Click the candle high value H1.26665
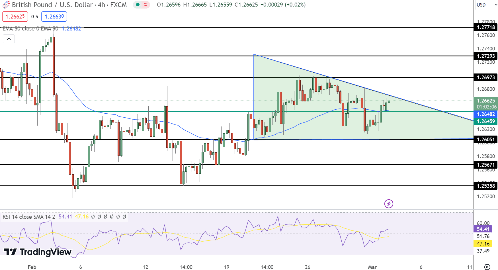The width and height of the screenshot is (498, 270). click(195, 5)
